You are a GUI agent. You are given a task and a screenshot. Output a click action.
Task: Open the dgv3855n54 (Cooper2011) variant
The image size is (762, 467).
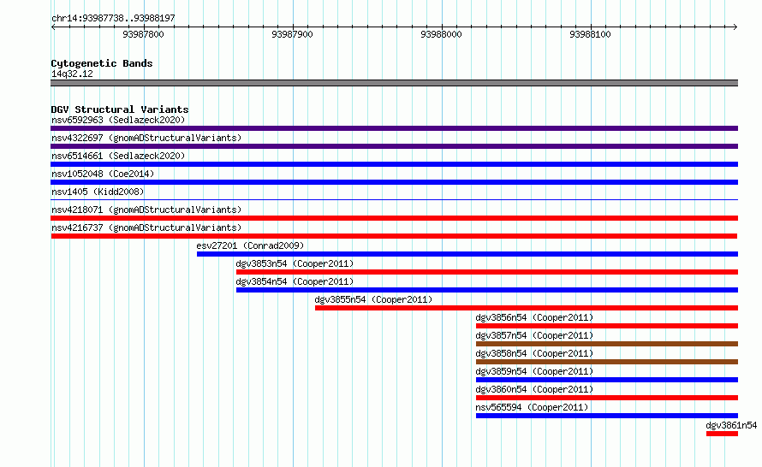click(373, 299)
